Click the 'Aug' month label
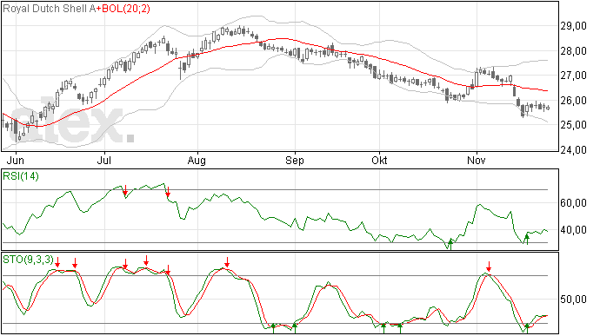 197,160
